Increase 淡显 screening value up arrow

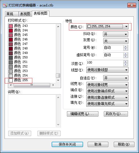point(126,62)
